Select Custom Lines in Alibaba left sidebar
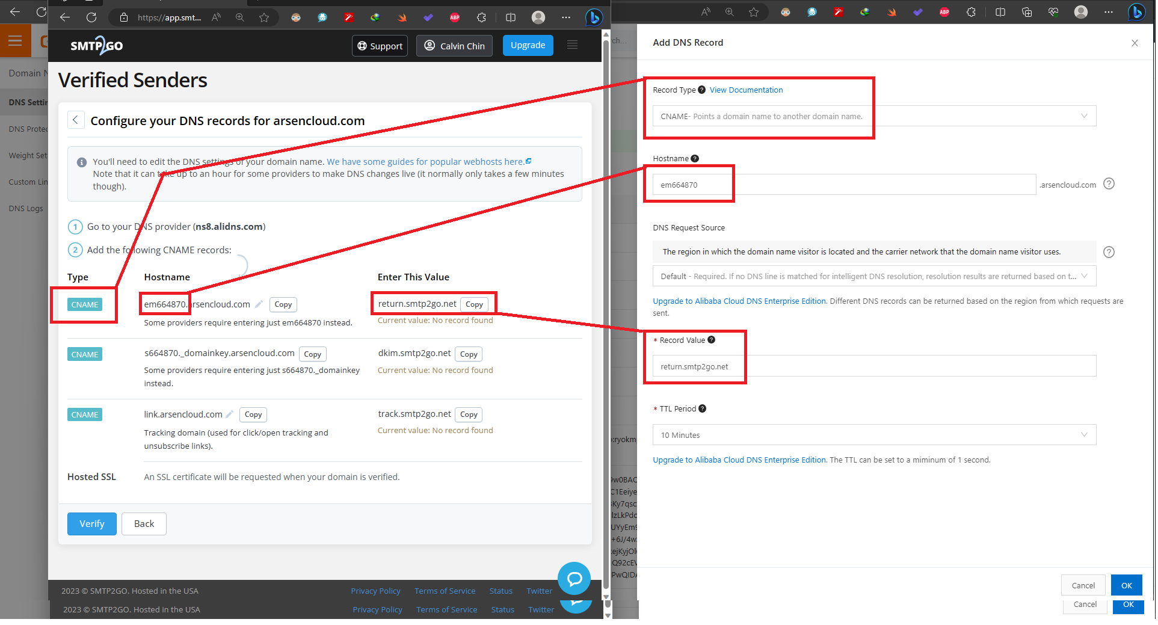The height and width of the screenshot is (625, 1158). [28, 182]
